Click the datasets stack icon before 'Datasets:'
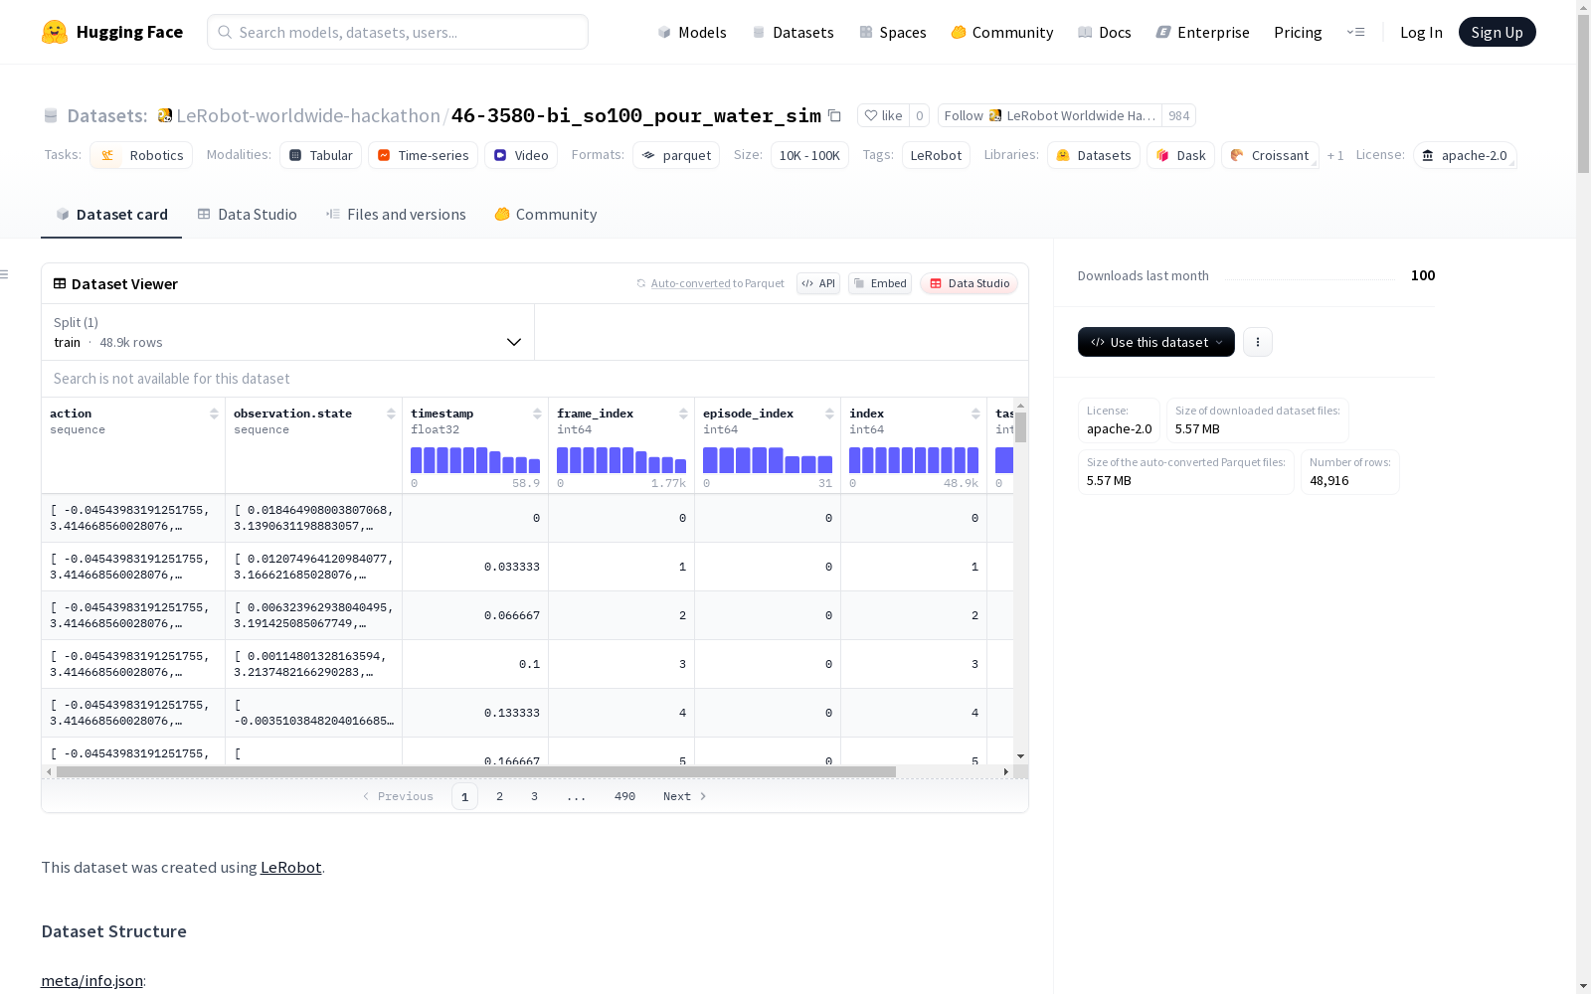The width and height of the screenshot is (1591, 994). [51, 116]
